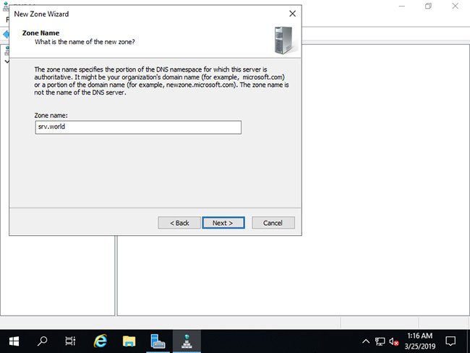Image resolution: width=470 pixels, height=353 pixels.
Task: Switch to Server Manager on the taskbar
Action: pos(158,341)
